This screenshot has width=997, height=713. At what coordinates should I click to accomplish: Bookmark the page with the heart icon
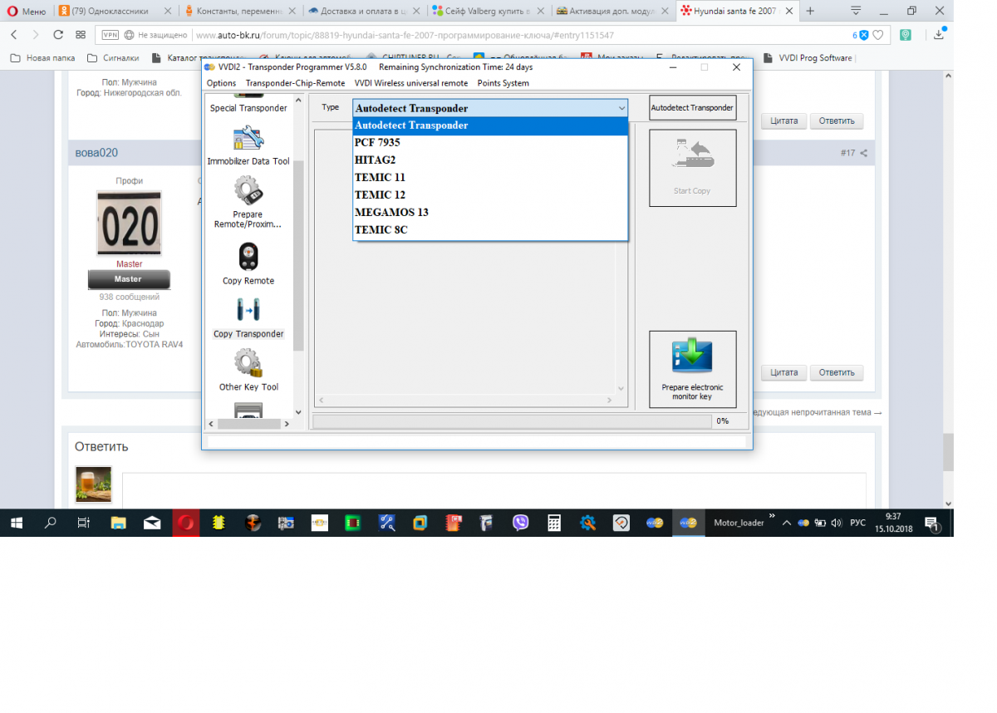click(x=878, y=35)
